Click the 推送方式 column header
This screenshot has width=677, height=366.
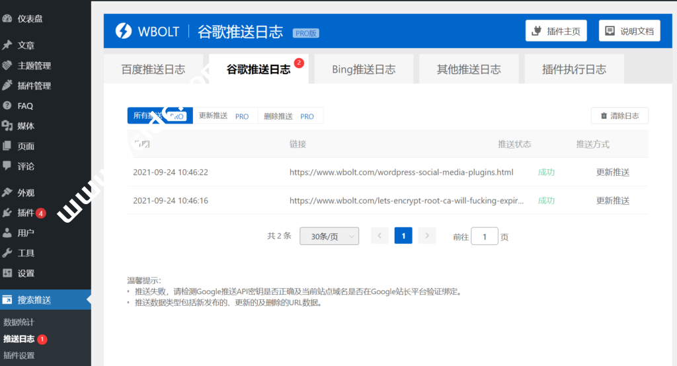pyautogui.click(x=593, y=144)
